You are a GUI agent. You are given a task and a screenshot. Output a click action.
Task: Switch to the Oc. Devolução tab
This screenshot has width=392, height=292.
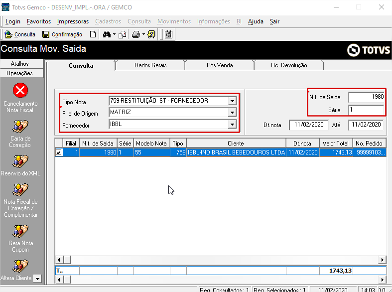289,65
